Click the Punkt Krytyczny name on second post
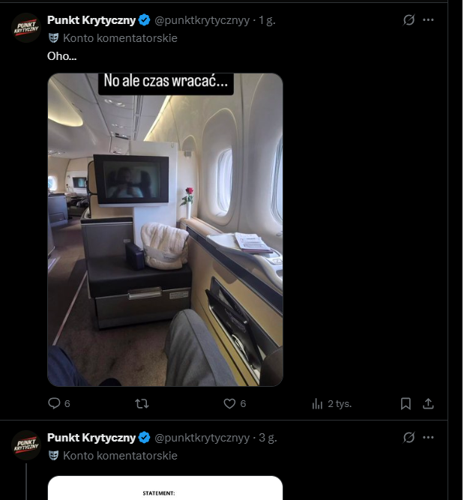The height and width of the screenshot is (500, 464). (91, 437)
